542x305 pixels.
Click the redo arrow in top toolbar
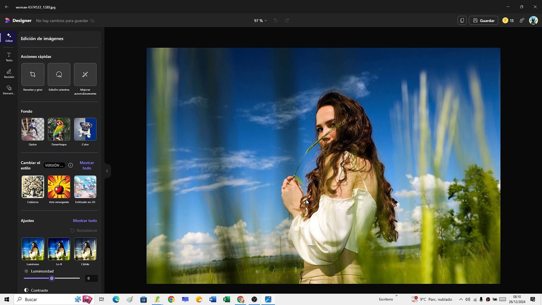pyautogui.click(x=287, y=20)
